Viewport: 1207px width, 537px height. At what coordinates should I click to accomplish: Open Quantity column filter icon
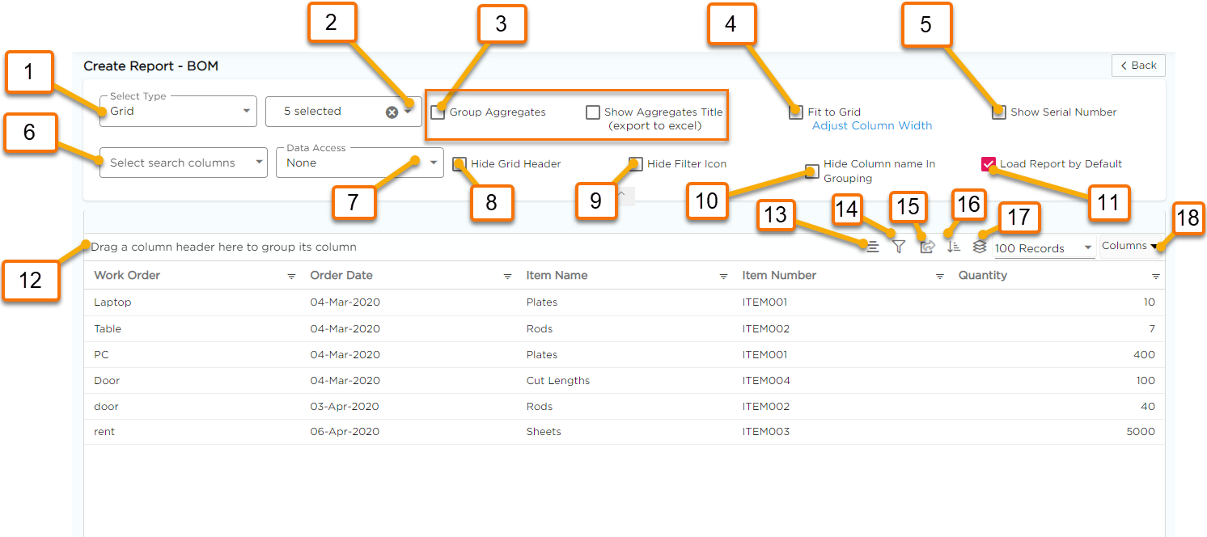1156,277
